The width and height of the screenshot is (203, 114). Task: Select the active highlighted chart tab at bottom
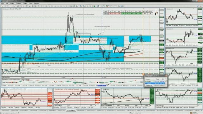pyautogui.click(x=71, y=111)
